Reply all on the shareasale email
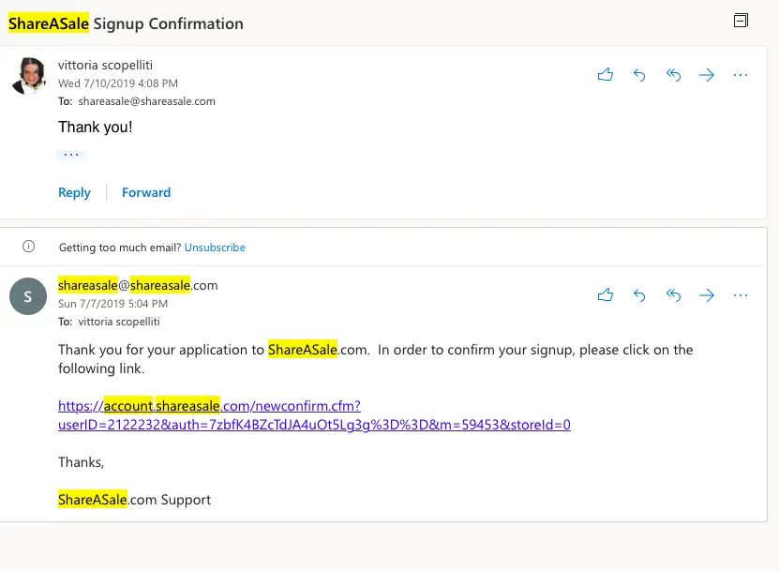The width and height of the screenshot is (779, 571). (x=673, y=295)
